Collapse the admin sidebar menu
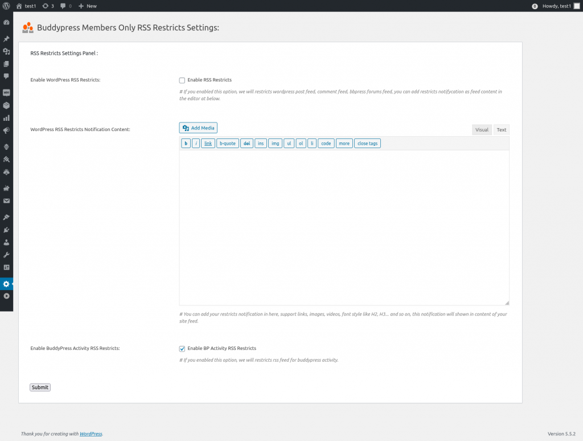 (x=6, y=296)
